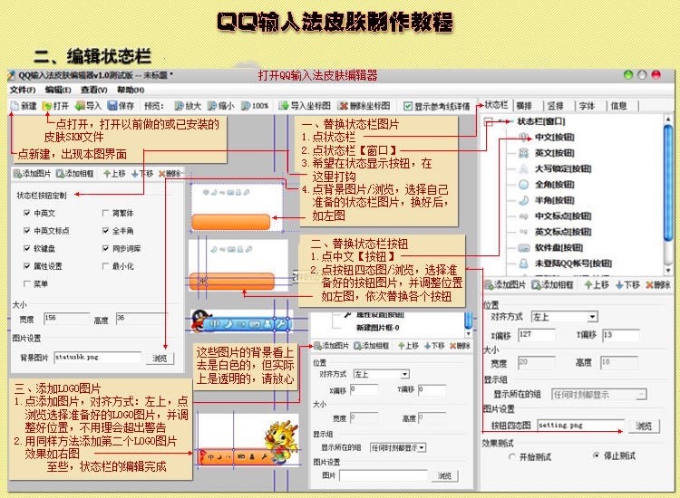Image resolution: width=680 pixels, height=498 pixels.
Task: Click 添加图片 icon below the 未登陆QQ帐号 tree row
Action: 489,285
